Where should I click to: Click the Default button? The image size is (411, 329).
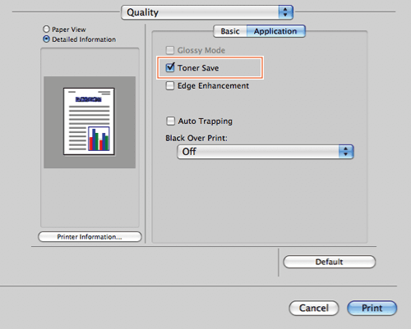click(329, 262)
